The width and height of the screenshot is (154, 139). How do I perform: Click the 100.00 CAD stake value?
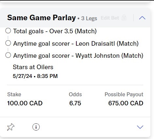coord(25,103)
